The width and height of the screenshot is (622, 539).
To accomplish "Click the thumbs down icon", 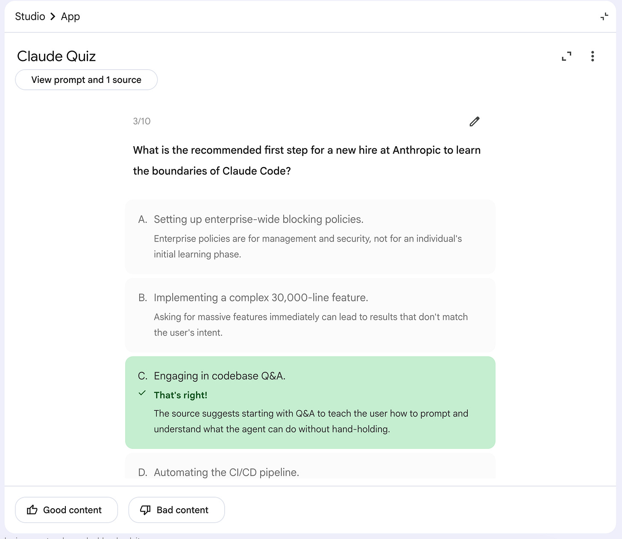I will click(145, 510).
